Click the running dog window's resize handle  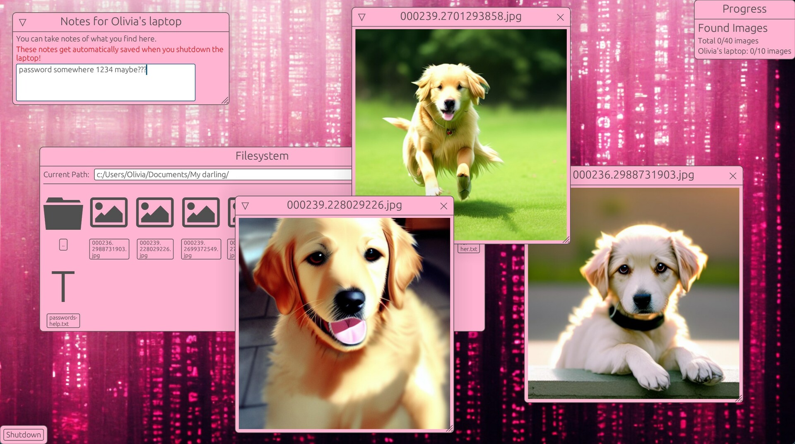click(x=566, y=239)
